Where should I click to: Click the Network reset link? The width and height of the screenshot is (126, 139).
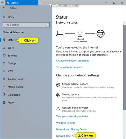pyautogui.click(x=64, y=136)
